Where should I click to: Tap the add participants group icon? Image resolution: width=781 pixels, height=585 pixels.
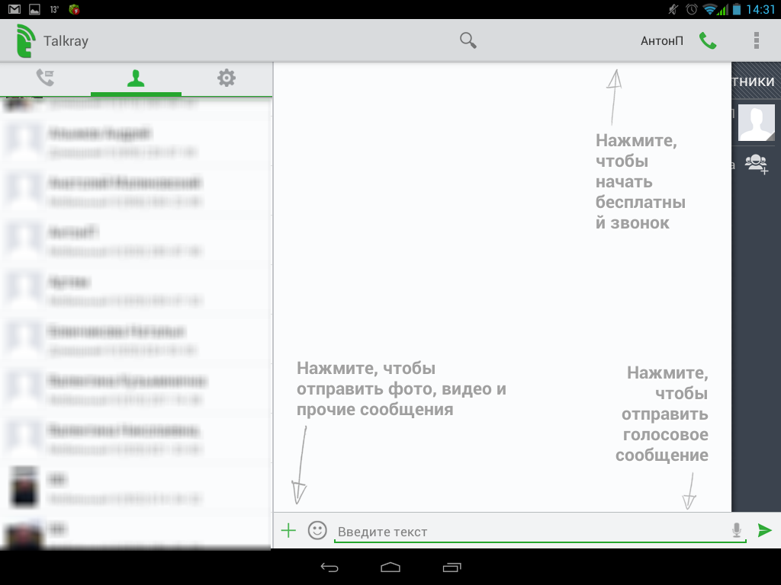(757, 164)
